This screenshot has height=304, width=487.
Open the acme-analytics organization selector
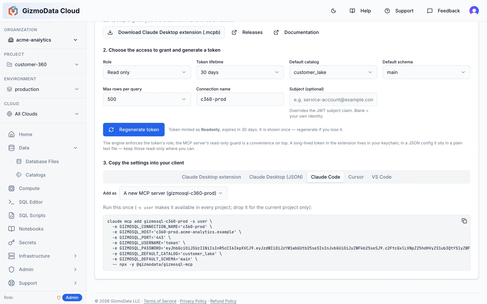[x=43, y=40]
